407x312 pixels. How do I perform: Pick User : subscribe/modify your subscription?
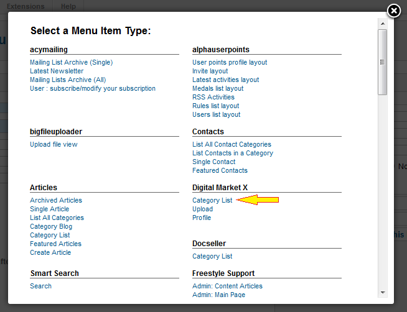[x=93, y=89]
